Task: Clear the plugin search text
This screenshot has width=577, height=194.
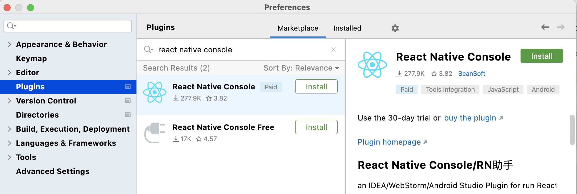Action: click(x=333, y=49)
